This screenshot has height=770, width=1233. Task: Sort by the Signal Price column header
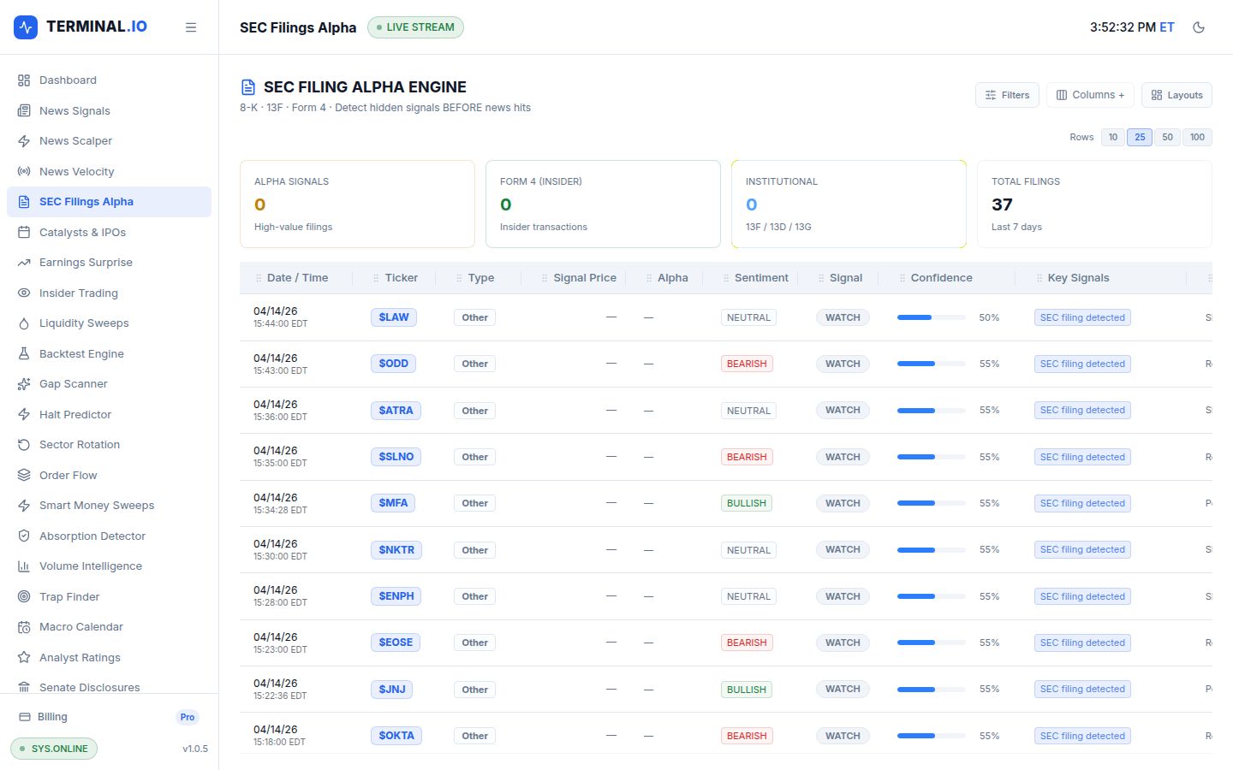(x=585, y=278)
